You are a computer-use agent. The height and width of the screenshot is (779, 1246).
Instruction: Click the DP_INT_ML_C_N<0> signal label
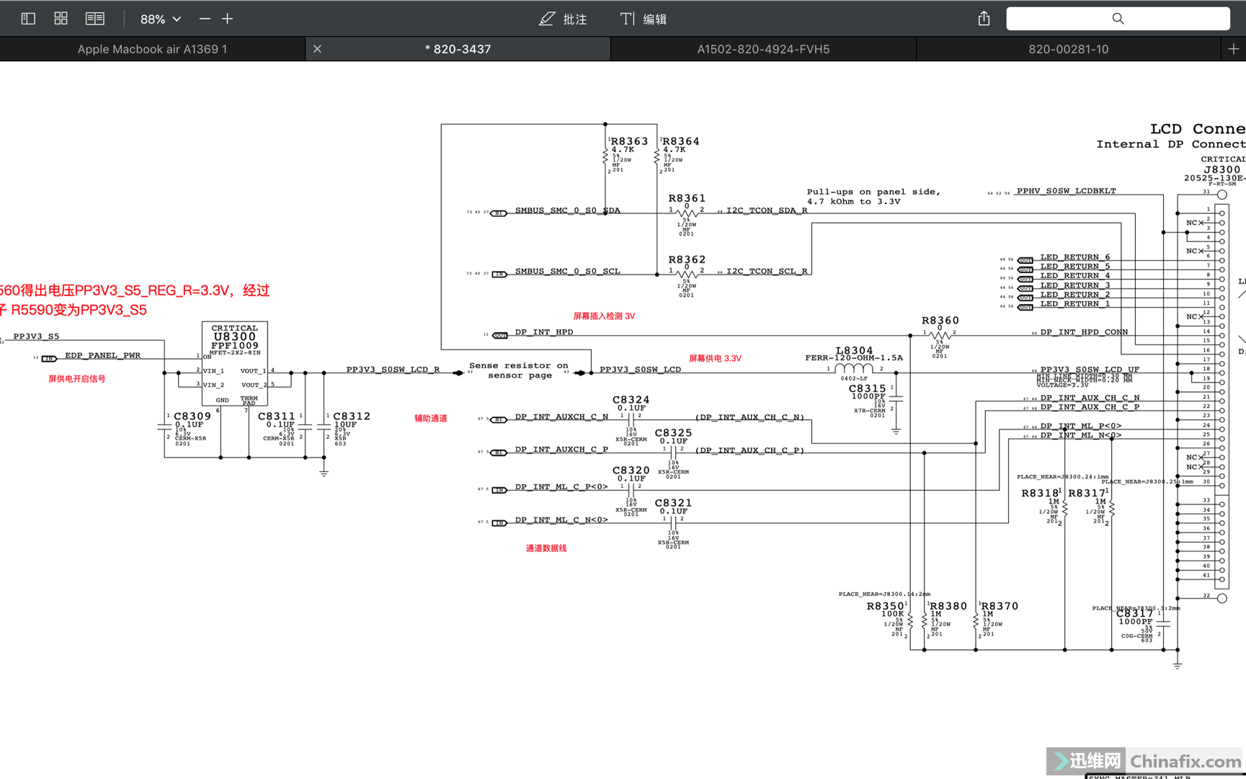coord(561,520)
